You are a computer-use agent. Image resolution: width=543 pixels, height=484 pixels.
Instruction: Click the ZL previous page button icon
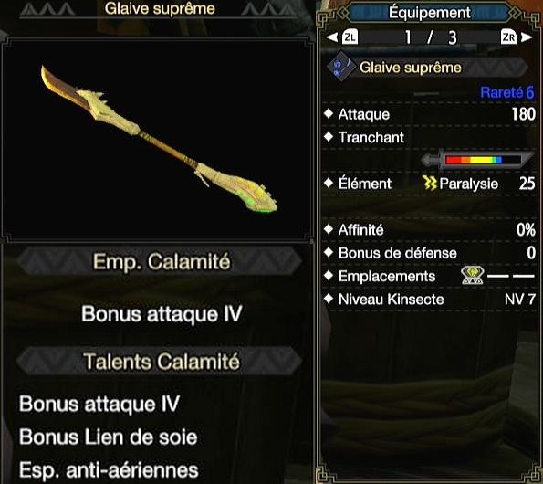pyautogui.click(x=350, y=37)
